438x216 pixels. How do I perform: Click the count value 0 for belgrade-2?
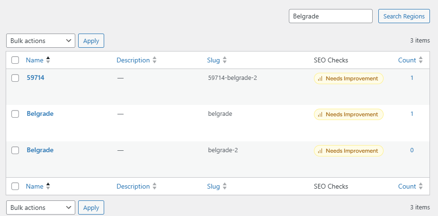click(x=411, y=150)
